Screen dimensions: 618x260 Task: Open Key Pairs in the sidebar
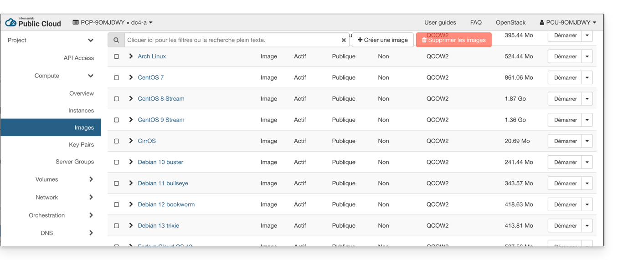pyautogui.click(x=81, y=145)
